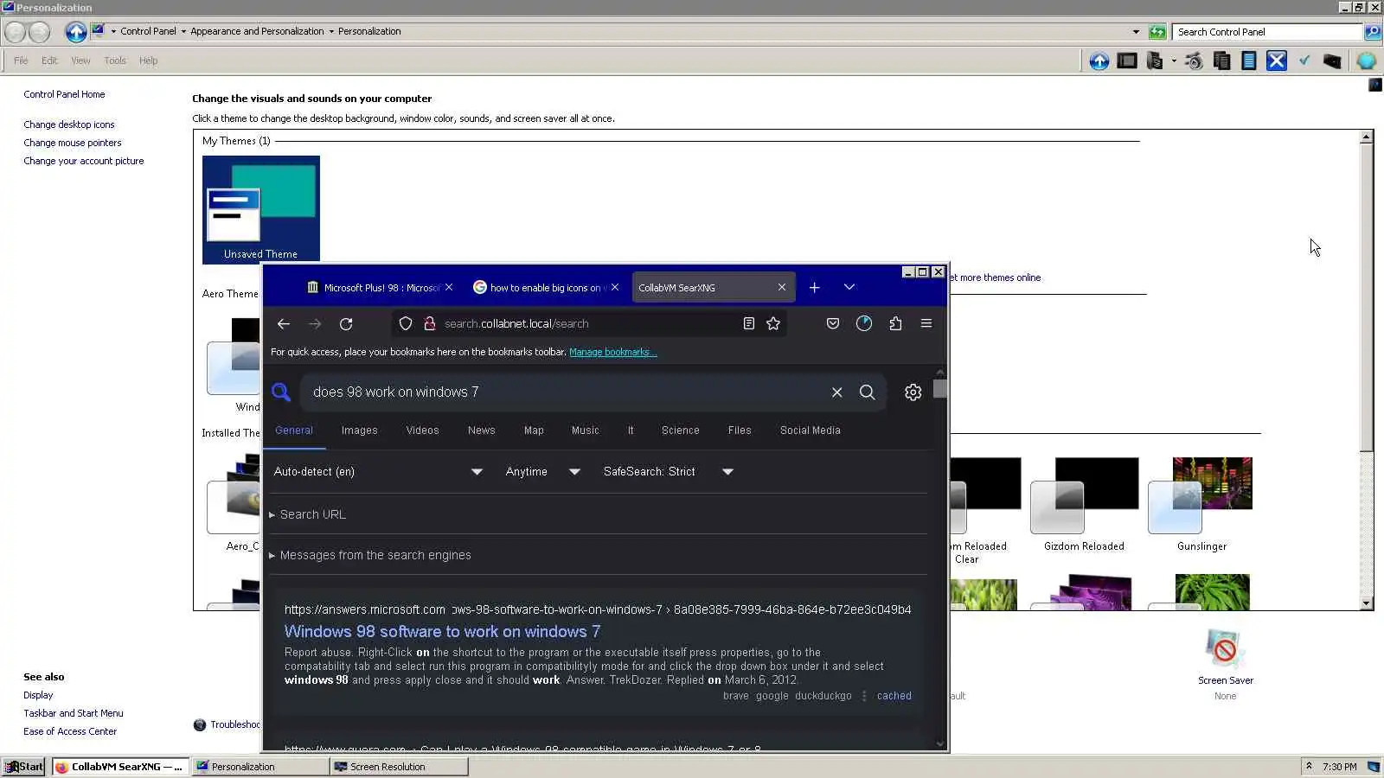Viewport: 1384px width, 778px height.
Task: Click the blue up-arrow icon in the Personalization toolbar
Action: tap(1099, 61)
